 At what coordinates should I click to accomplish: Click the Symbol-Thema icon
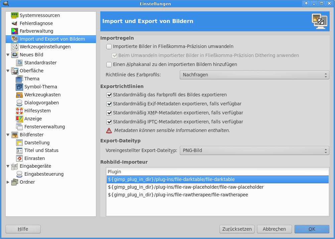coord(19,87)
